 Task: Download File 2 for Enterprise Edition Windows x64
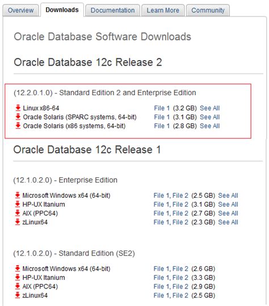180,195
